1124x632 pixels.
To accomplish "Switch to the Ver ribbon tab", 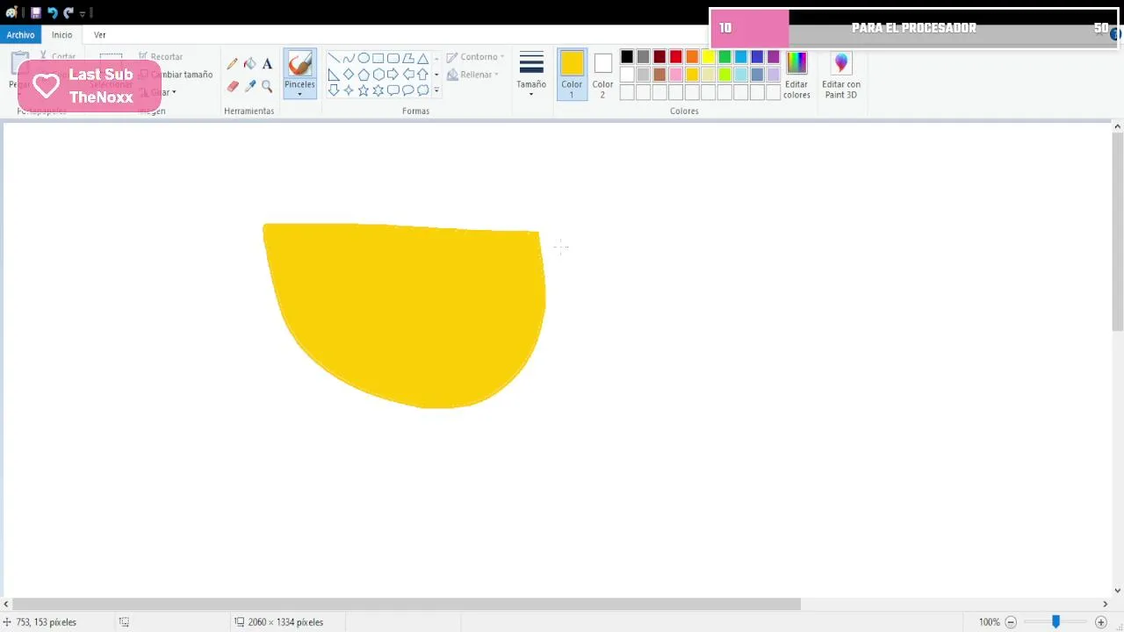I will coord(100,35).
